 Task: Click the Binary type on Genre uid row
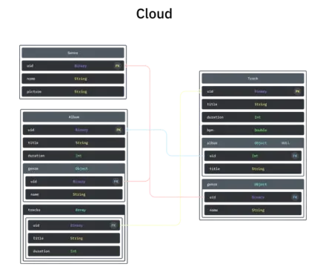click(x=81, y=66)
